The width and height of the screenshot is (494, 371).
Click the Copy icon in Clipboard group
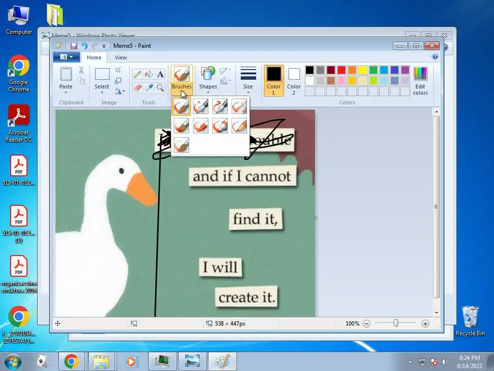coord(81,81)
